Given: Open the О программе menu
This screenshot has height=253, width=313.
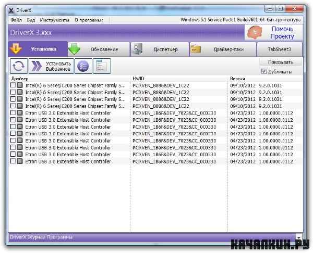Looking at the screenshot, I should pos(89,20).
